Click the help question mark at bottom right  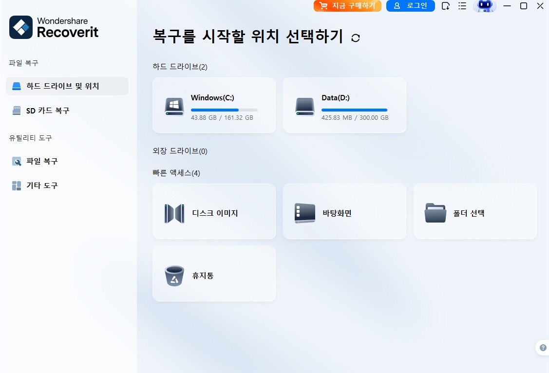[542, 347]
